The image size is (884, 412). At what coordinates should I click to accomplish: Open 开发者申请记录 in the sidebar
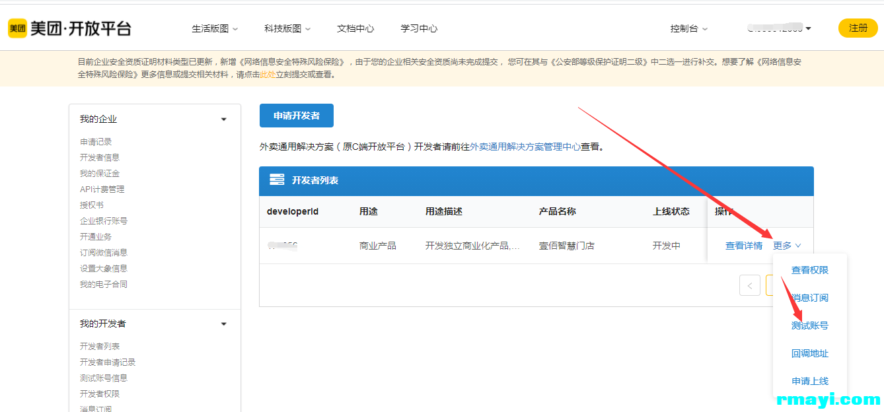click(108, 362)
